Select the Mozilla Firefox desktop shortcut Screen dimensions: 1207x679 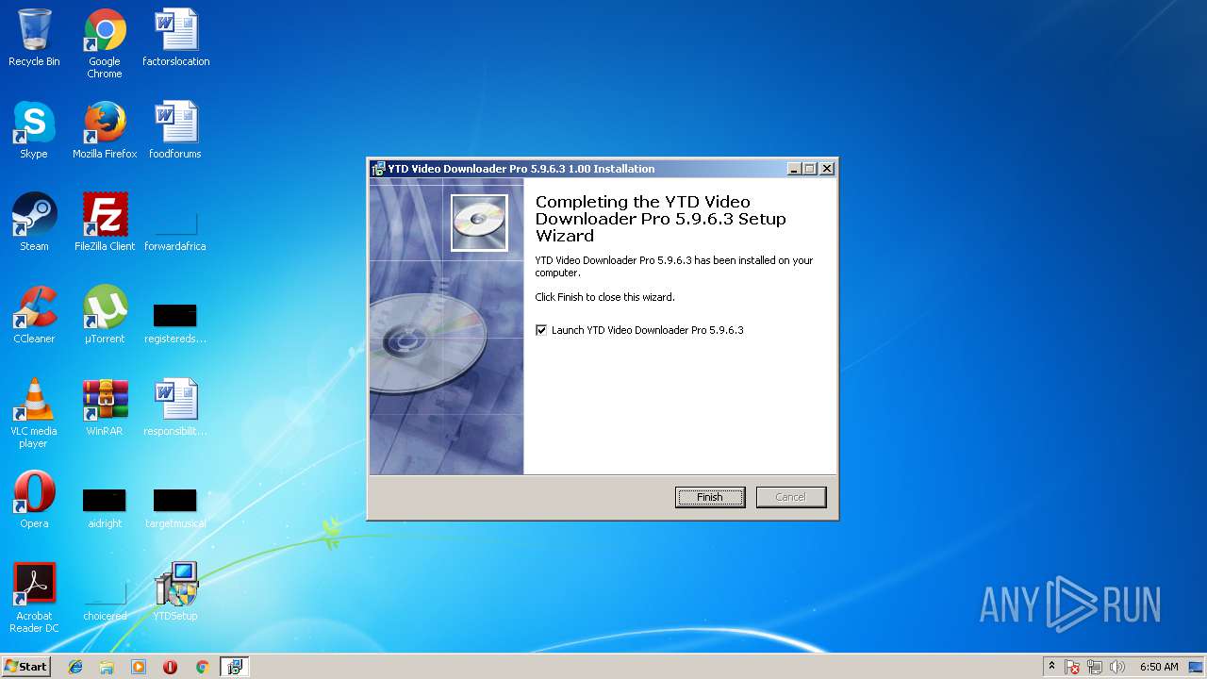(x=105, y=130)
